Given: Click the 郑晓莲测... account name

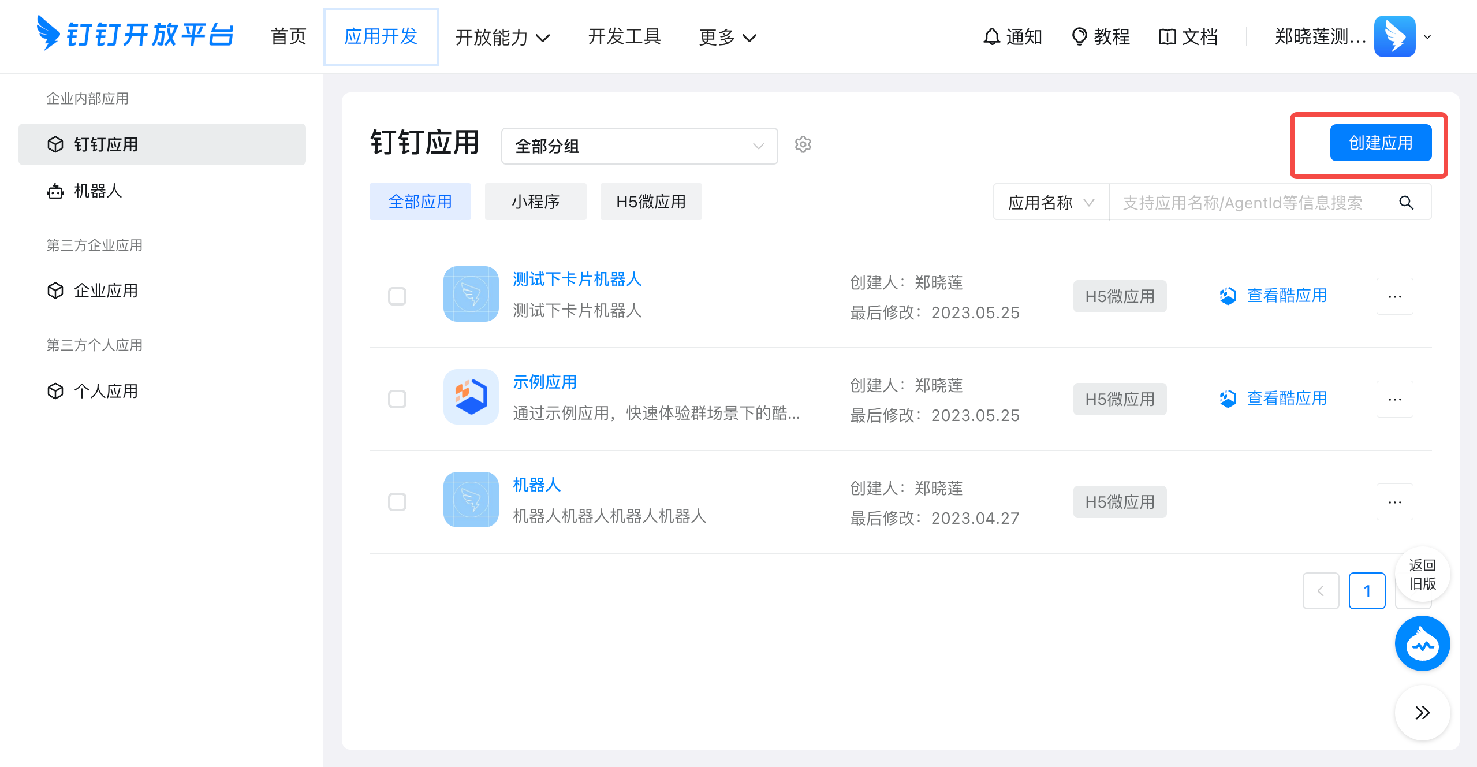Looking at the screenshot, I should click(1321, 37).
